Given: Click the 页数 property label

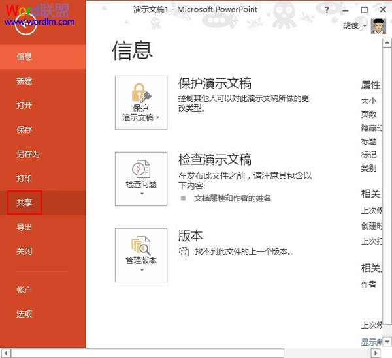Looking at the screenshot, I should 368,115.
